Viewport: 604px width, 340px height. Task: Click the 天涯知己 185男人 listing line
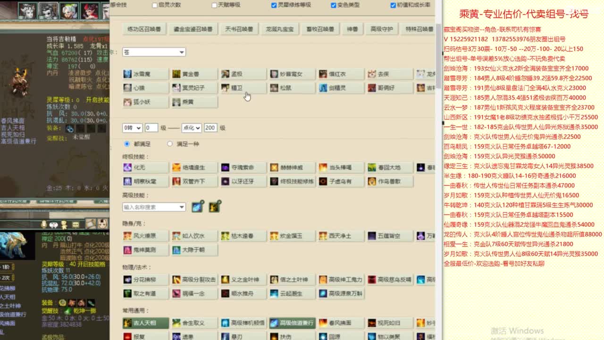515,98
